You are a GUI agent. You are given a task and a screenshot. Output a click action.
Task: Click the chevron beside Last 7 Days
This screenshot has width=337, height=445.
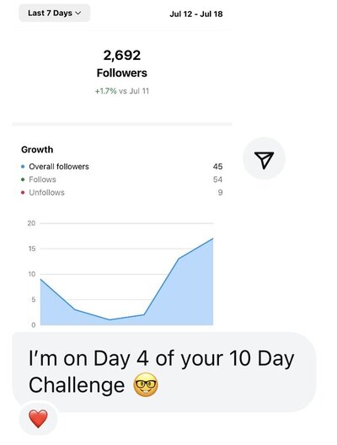pos(78,13)
